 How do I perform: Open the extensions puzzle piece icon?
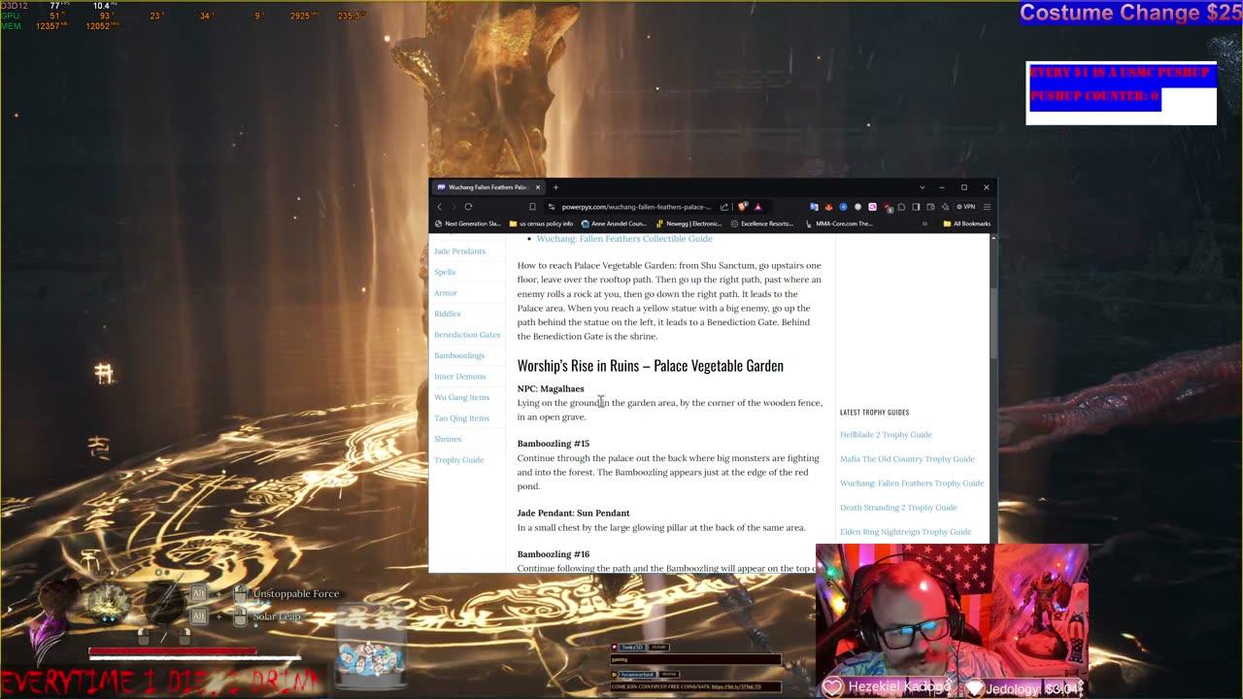(x=901, y=206)
